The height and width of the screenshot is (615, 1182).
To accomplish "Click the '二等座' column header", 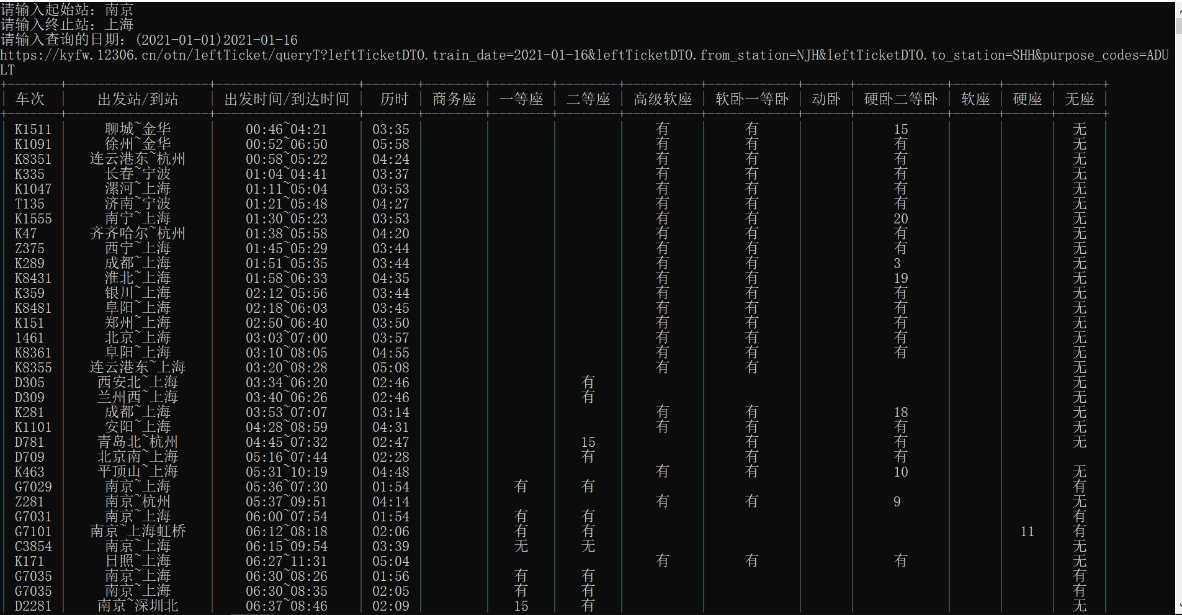I will tap(588, 99).
